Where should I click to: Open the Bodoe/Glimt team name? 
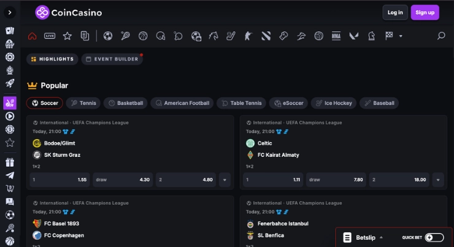coord(60,143)
